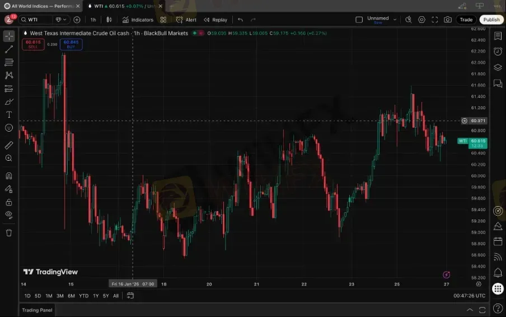506x317 pixels.
Task: Click the Publish button
Action: pyautogui.click(x=491, y=20)
